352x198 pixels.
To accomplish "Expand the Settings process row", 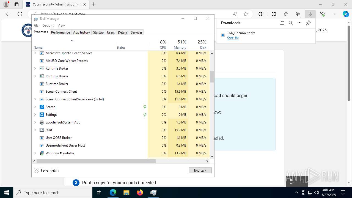I will [35, 115].
